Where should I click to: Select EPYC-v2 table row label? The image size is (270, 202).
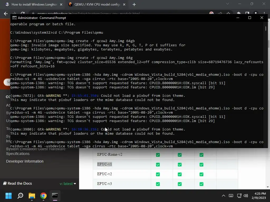(x=104, y=174)
